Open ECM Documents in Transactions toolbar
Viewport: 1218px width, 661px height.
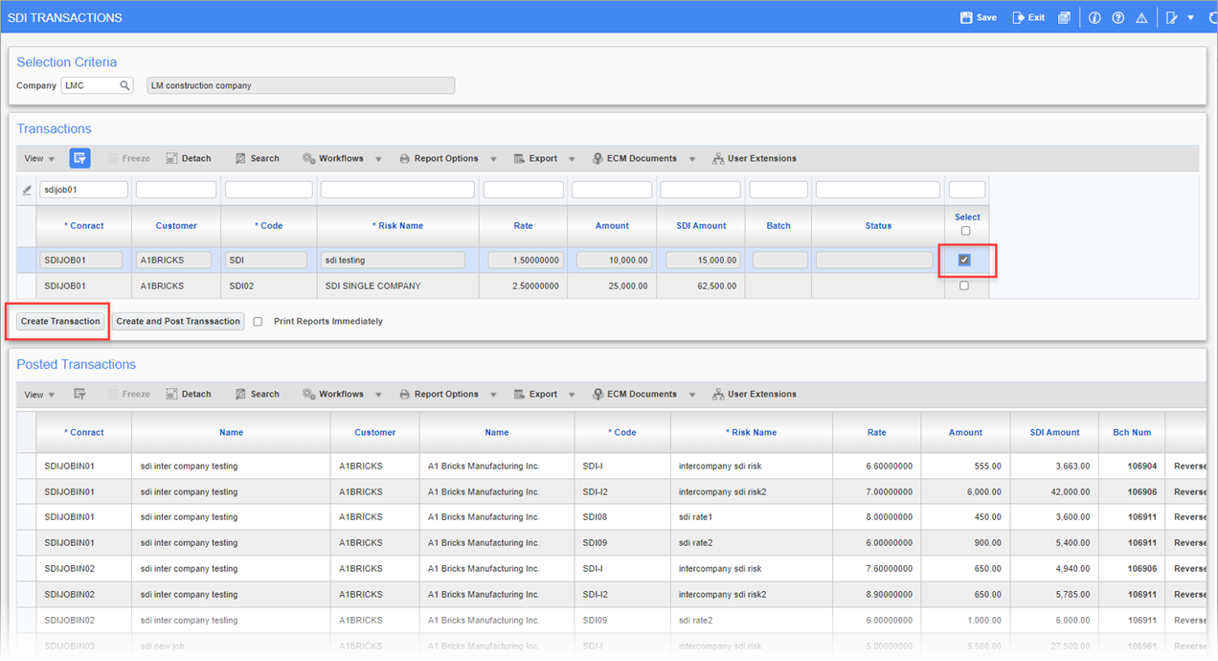coord(634,158)
